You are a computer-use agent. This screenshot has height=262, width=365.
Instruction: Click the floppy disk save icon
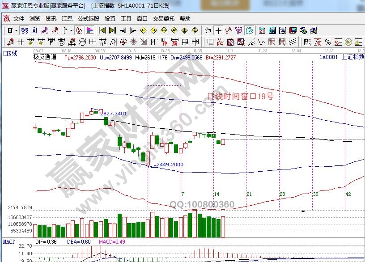[x=293, y=30]
